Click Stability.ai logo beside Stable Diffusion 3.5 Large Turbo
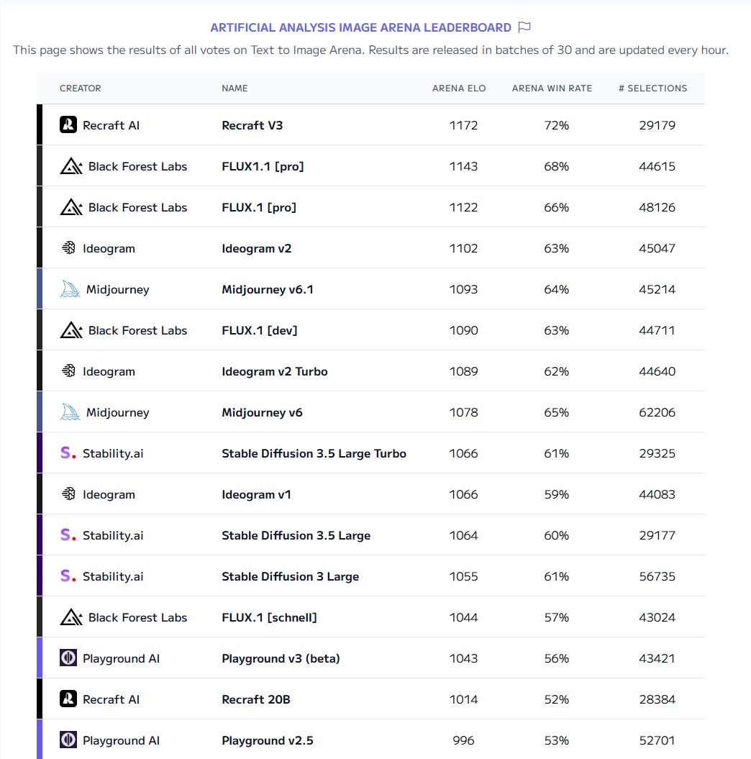The image size is (751, 759). 68,453
